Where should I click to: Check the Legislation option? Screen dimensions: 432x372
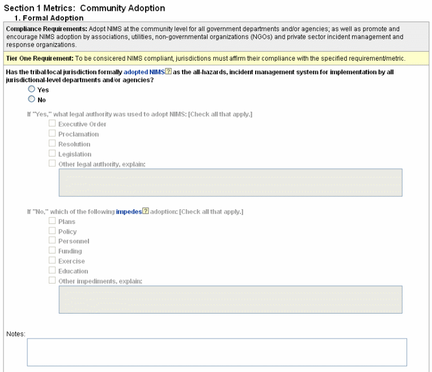[x=52, y=154]
